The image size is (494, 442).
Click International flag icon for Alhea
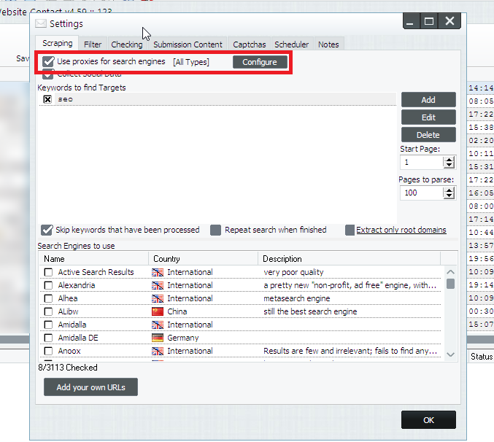(158, 298)
